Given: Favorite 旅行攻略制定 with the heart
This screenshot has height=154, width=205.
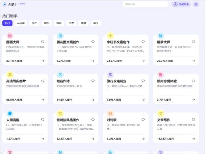Looking at the screenshot, I should point(143,81).
